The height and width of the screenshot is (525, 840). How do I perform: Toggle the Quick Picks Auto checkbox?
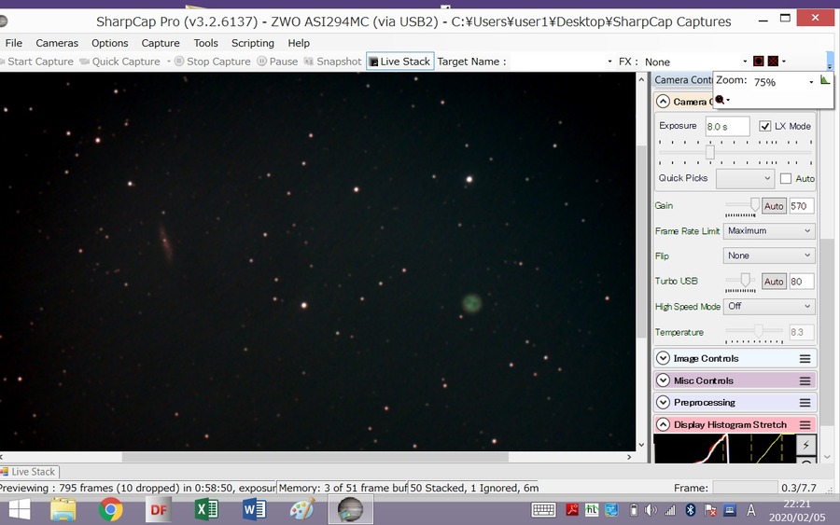[x=785, y=178]
